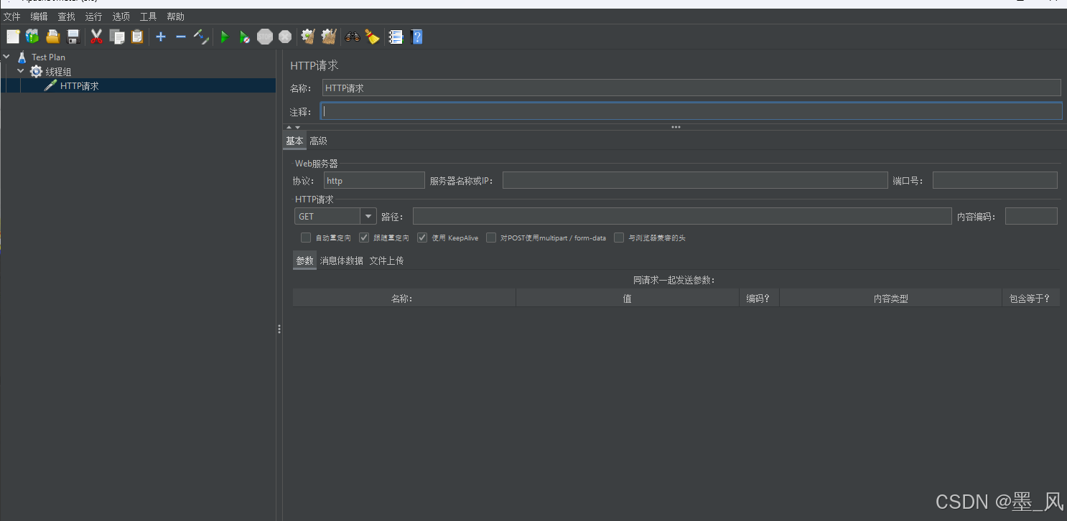1067x521 pixels.
Task: Click the Cut scissors icon
Action: click(x=96, y=37)
